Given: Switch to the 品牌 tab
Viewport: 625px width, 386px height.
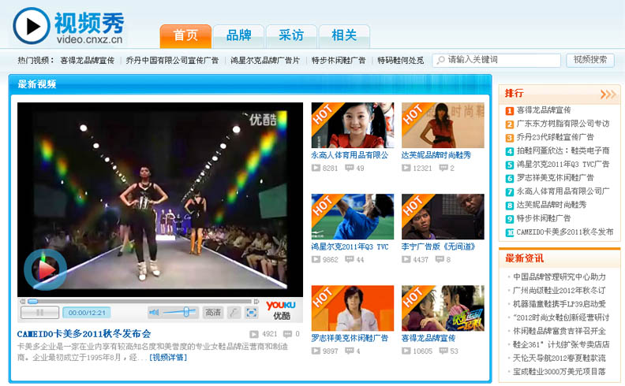Looking at the screenshot, I should (238, 36).
